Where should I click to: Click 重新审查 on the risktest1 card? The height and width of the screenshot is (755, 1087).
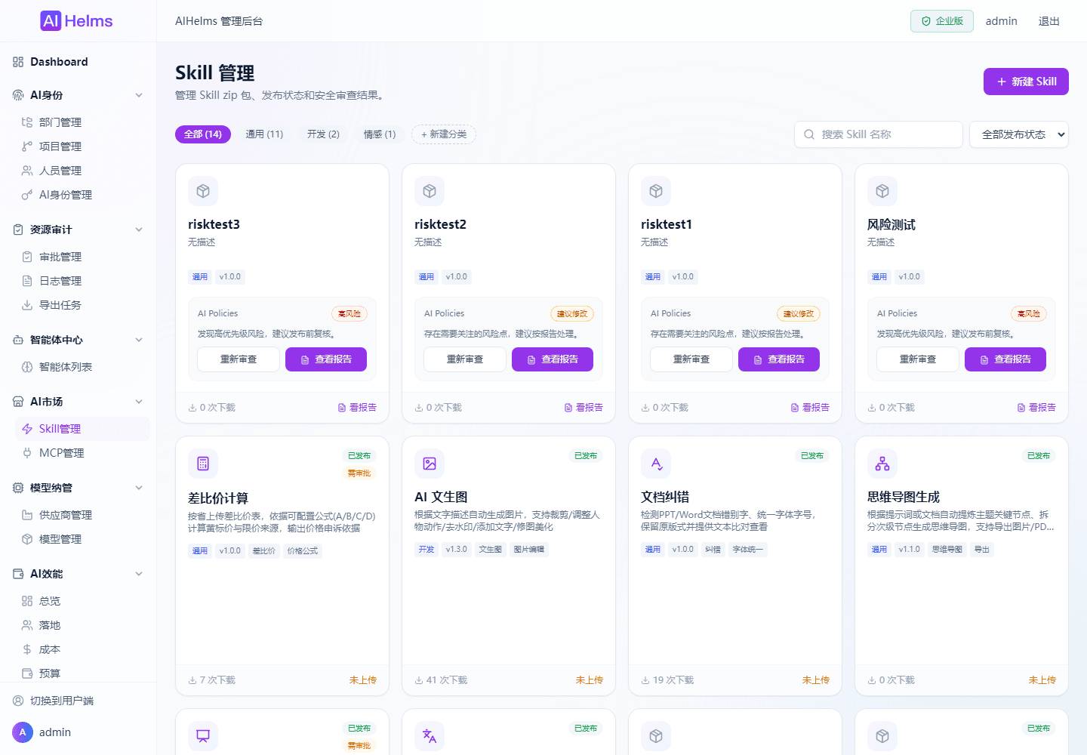coord(691,359)
